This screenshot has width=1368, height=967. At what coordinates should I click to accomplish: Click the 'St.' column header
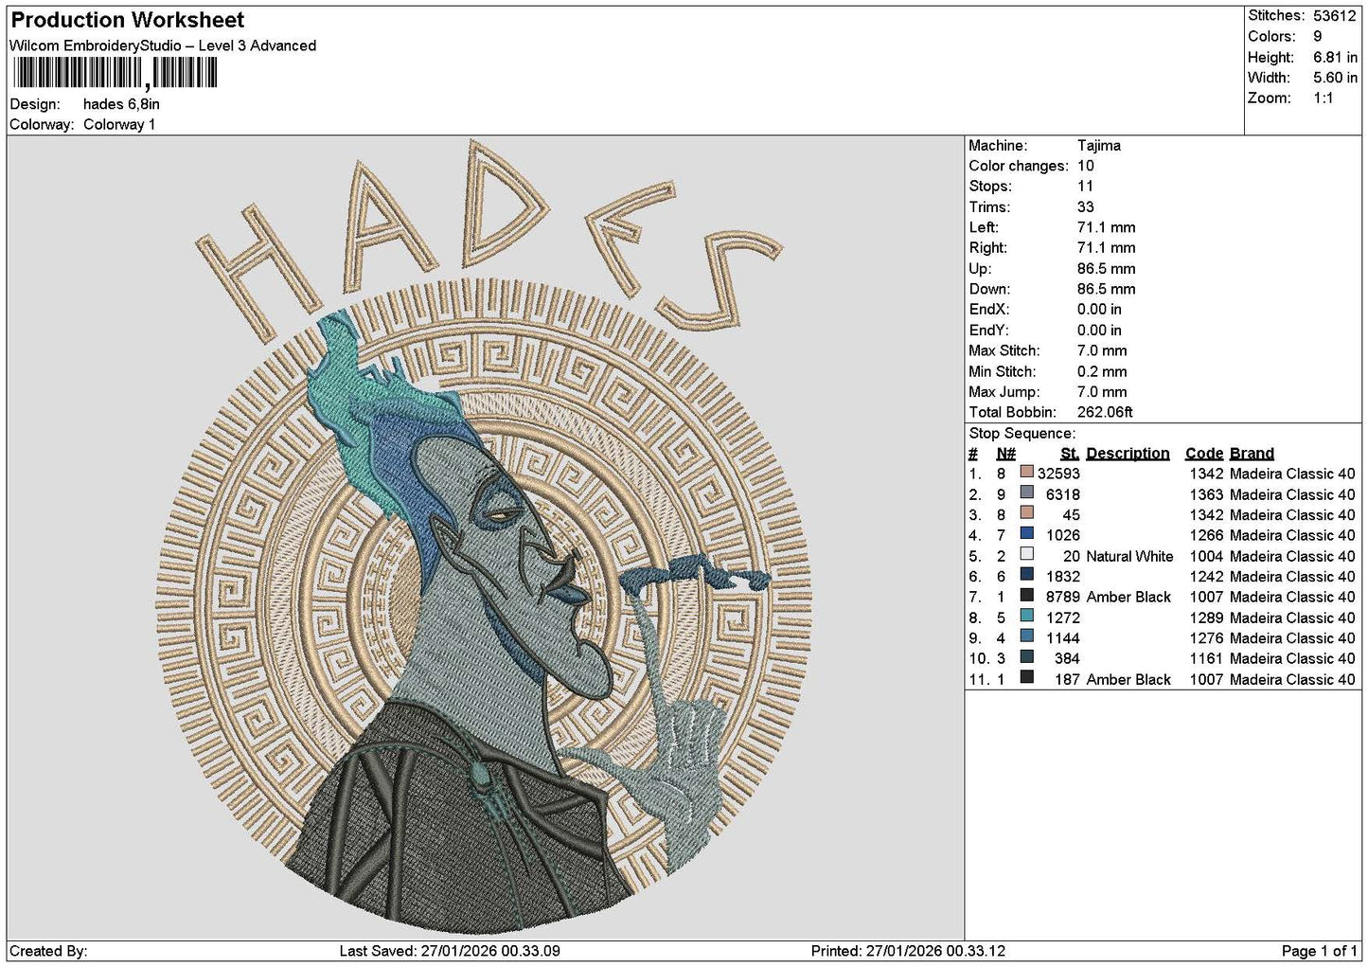tap(1070, 454)
